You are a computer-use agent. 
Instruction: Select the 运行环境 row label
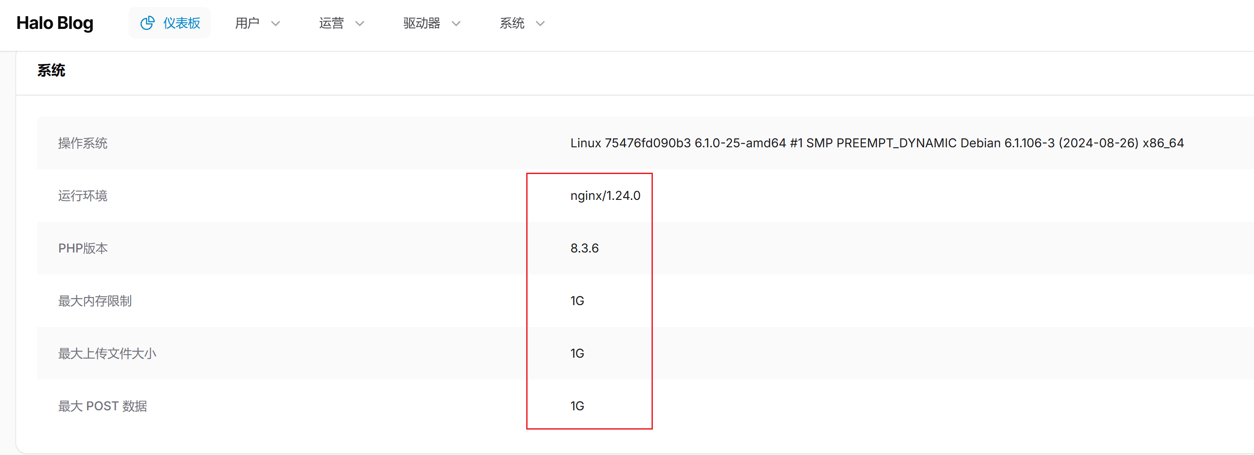83,196
